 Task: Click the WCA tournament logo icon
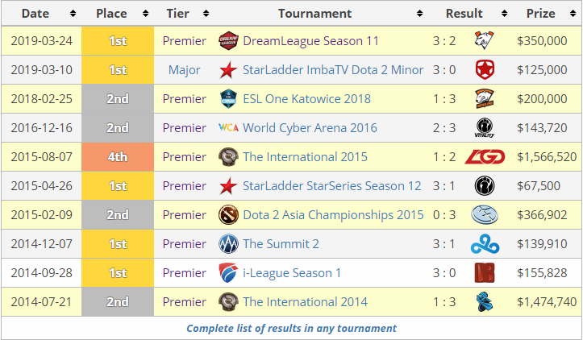[x=228, y=128]
